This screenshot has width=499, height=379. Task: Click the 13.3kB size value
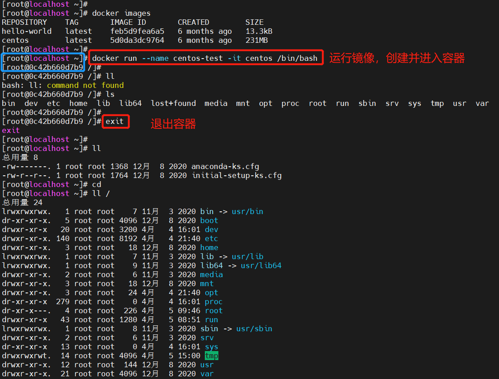pyautogui.click(x=259, y=31)
